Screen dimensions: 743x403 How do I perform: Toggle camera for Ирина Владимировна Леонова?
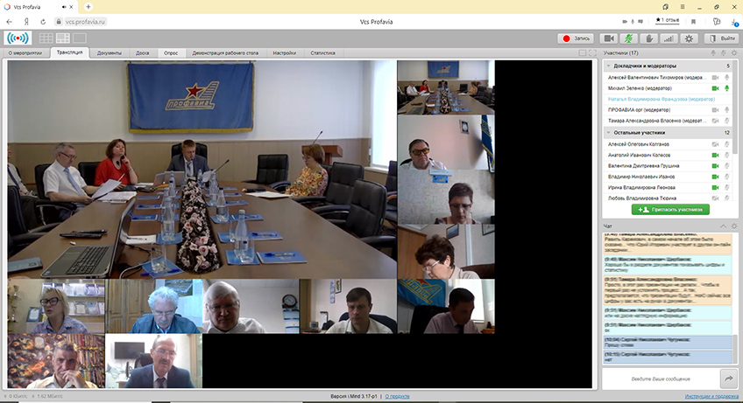pos(716,188)
